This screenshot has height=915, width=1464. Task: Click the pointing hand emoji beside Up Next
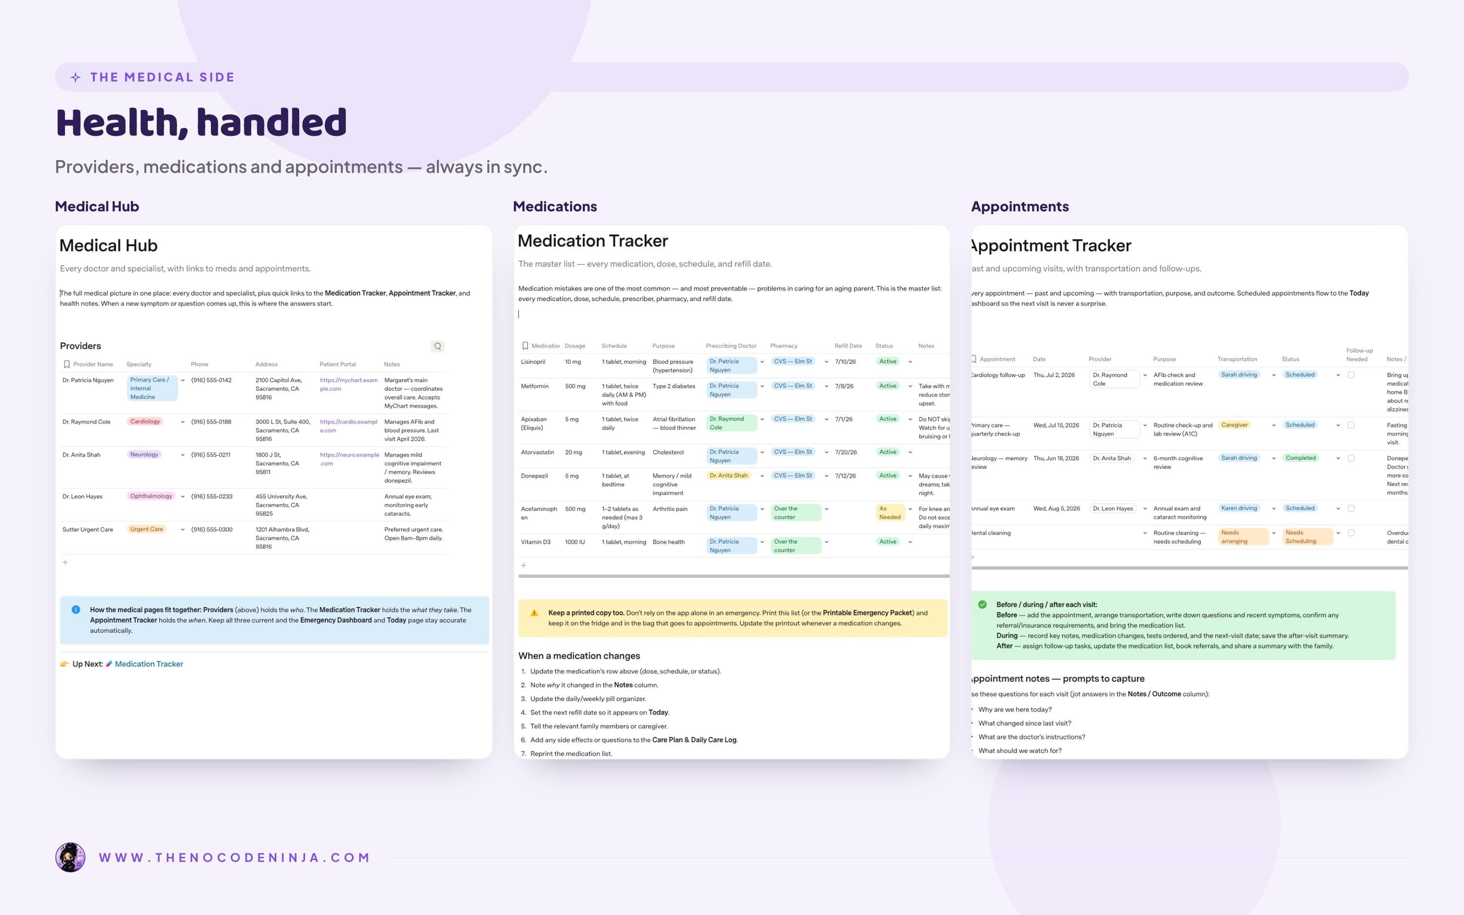pos(64,664)
